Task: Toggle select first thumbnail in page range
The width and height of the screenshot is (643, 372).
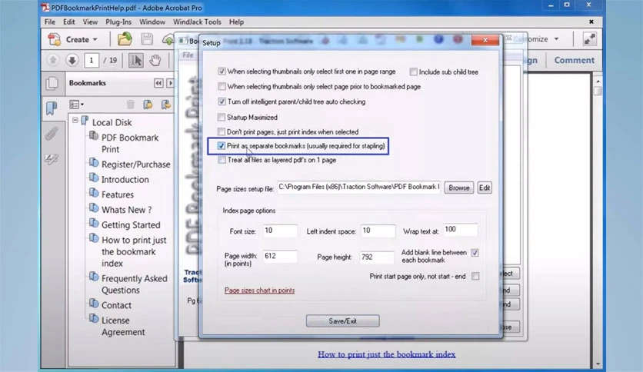Action: 222,71
